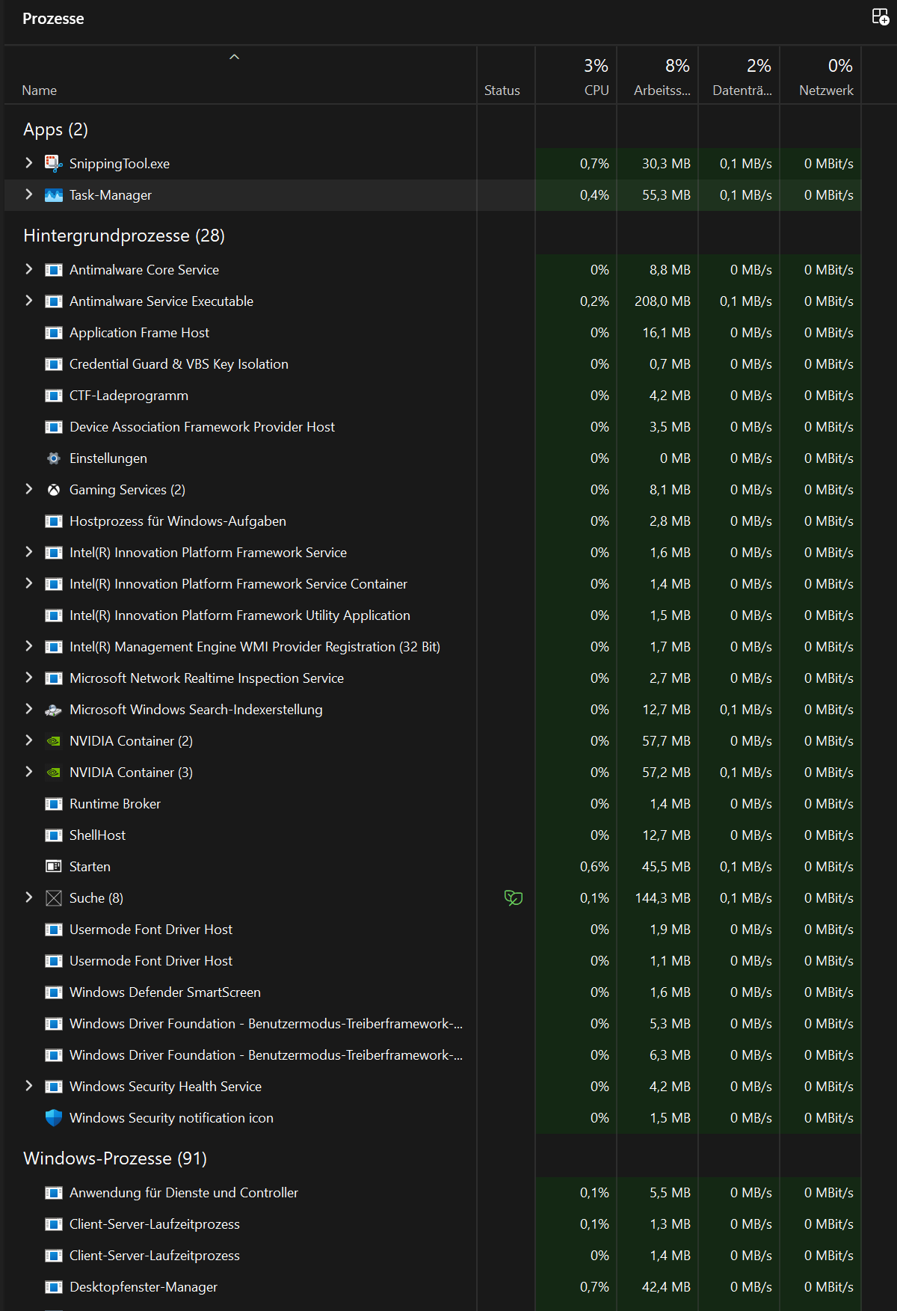Click the Gaming Services Xbox icon
Viewport: 897px width, 1311px height.
click(x=53, y=490)
